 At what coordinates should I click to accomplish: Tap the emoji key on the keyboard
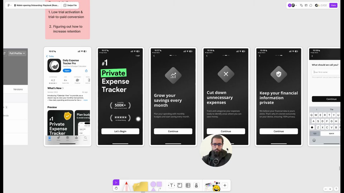pos(314,140)
